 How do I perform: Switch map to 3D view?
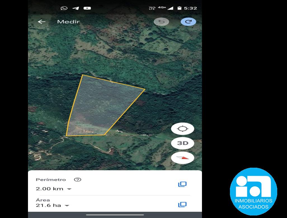[x=182, y=143]
